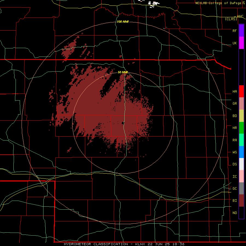Select the GC legend label

[x=235, y=189]
